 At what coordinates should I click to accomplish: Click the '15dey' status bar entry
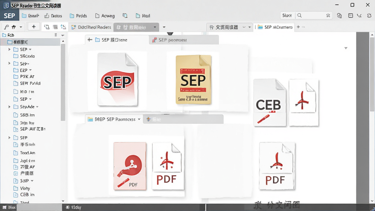pos(74,207)
